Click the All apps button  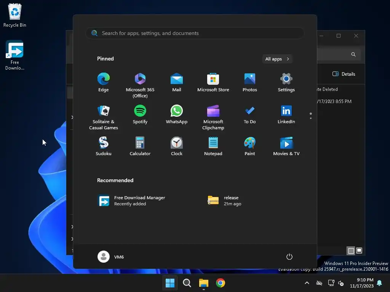click(x=277, y=59)
